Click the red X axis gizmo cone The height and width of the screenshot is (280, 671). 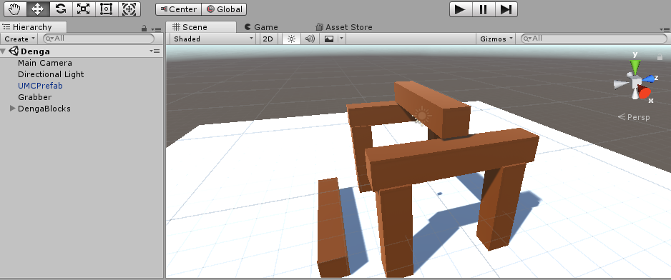coord(644,91)
